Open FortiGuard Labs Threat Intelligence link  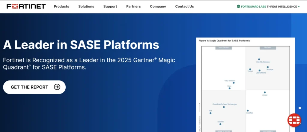tap(268, 7)
